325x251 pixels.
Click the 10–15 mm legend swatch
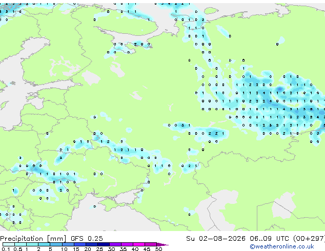point(68,244)
